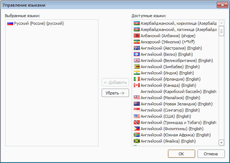
Task: Click the Albanian flag icon
Action: 137,36
